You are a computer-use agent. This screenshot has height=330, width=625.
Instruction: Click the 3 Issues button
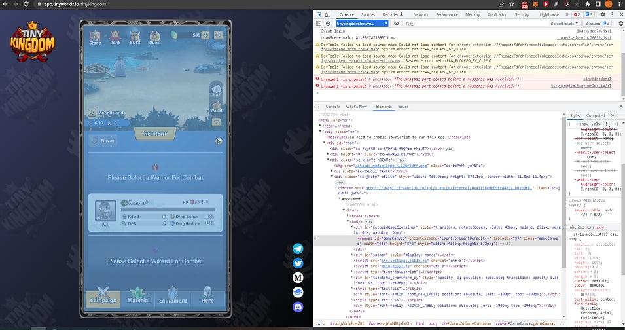(598, 24)
